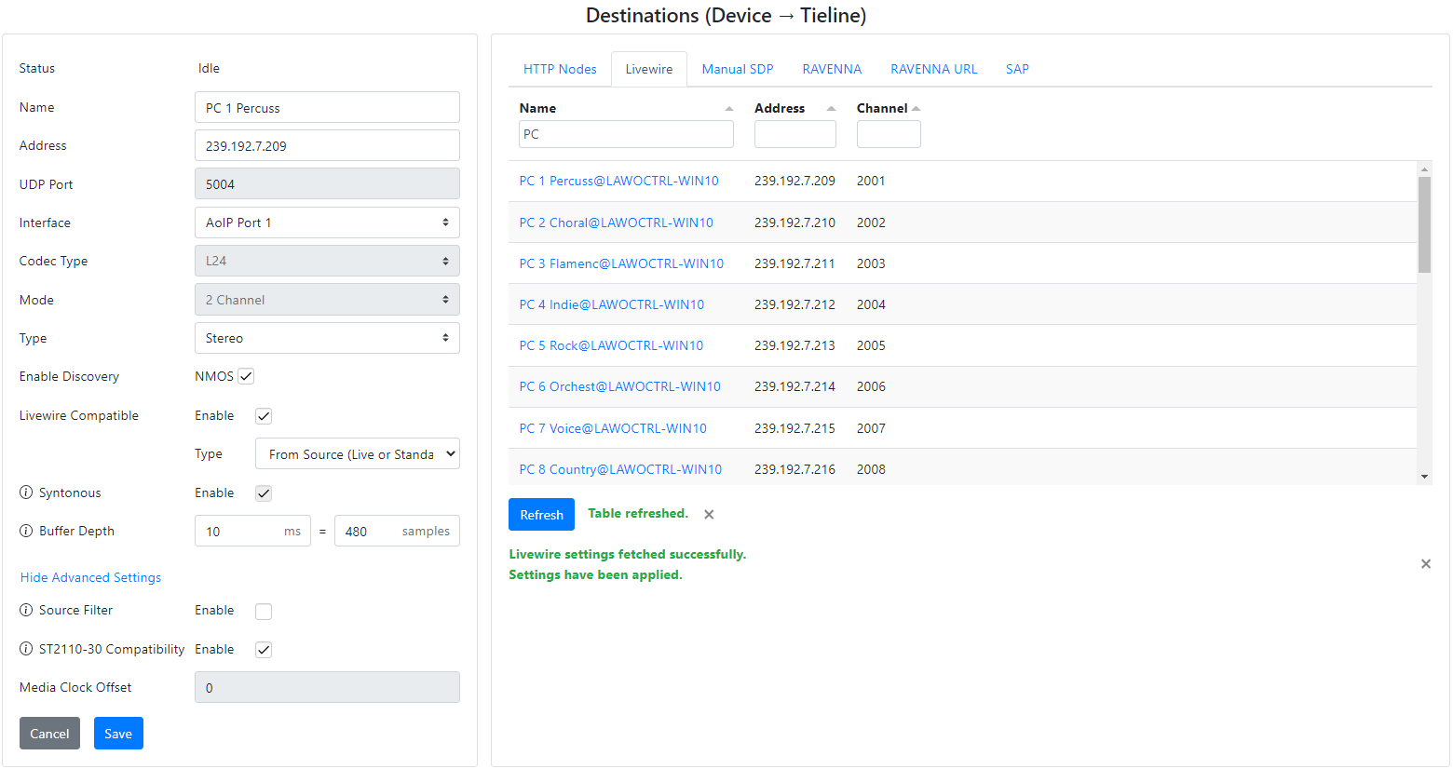This screenshot has width=1453, height=769.
Task: Click the table's vertical scrollbar thumb
Action: point(1424,223)
